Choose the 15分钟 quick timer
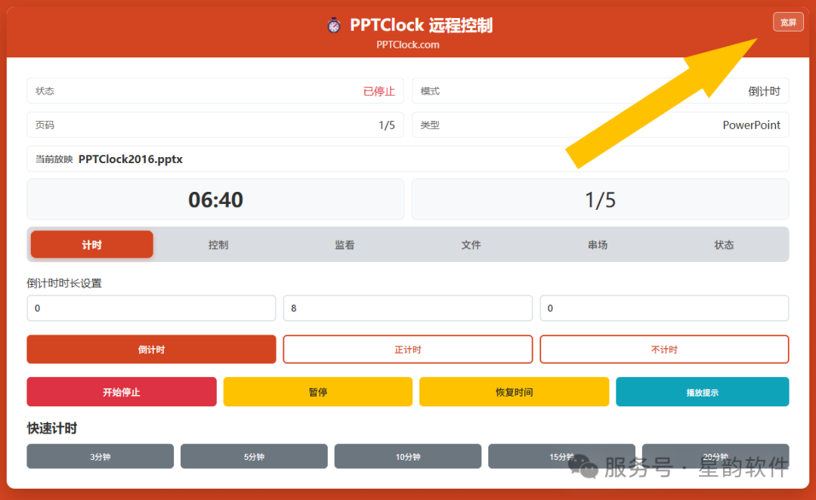This screenshot has height=500, width=816. point(561,456)
